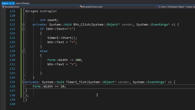Click the 'private' keyword on line 135
Image resolution: width=195 pixels, height=110 pixels.
point(32,82)
